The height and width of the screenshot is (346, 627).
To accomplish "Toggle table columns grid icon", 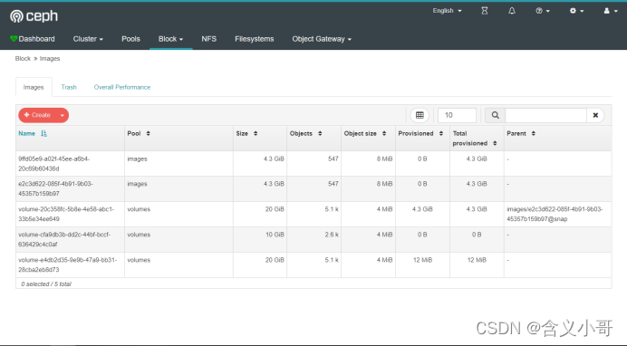I will click(x=420, y=115).
